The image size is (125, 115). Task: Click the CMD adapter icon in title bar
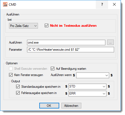pos(5,4)
